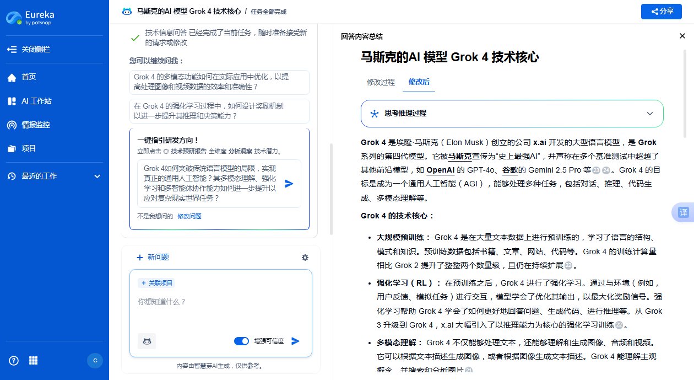Open the 首页 home icon
This screenshot has width=694, height=380.
[12, 77]
